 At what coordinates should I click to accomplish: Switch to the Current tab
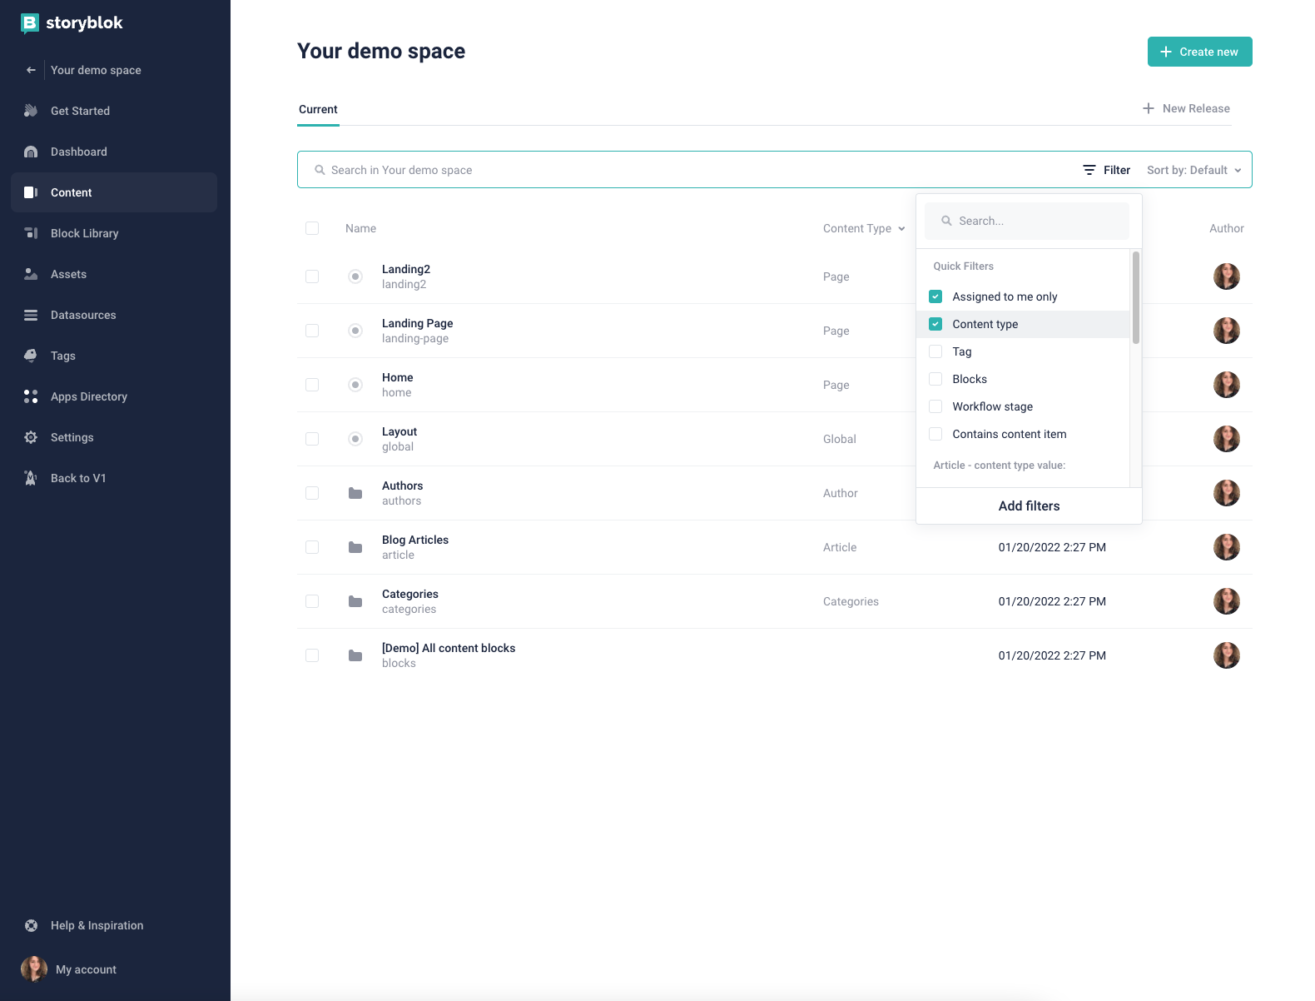[318, 109]
